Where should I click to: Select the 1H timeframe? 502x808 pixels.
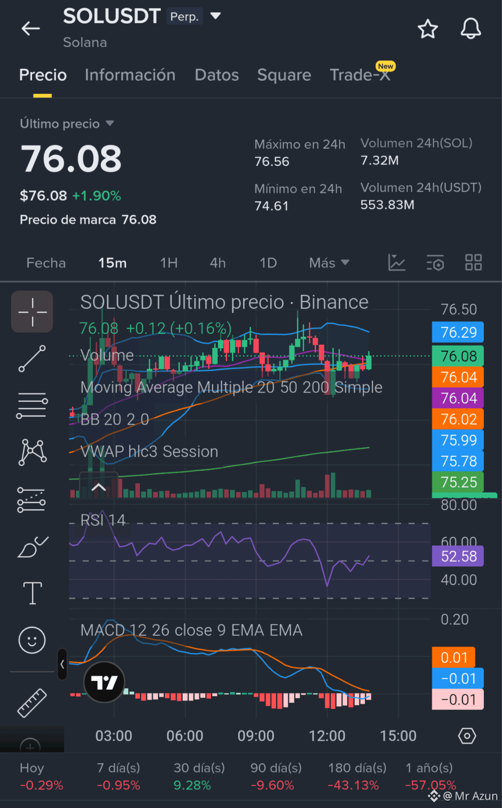pyautogui.click(x=169, y=263)
